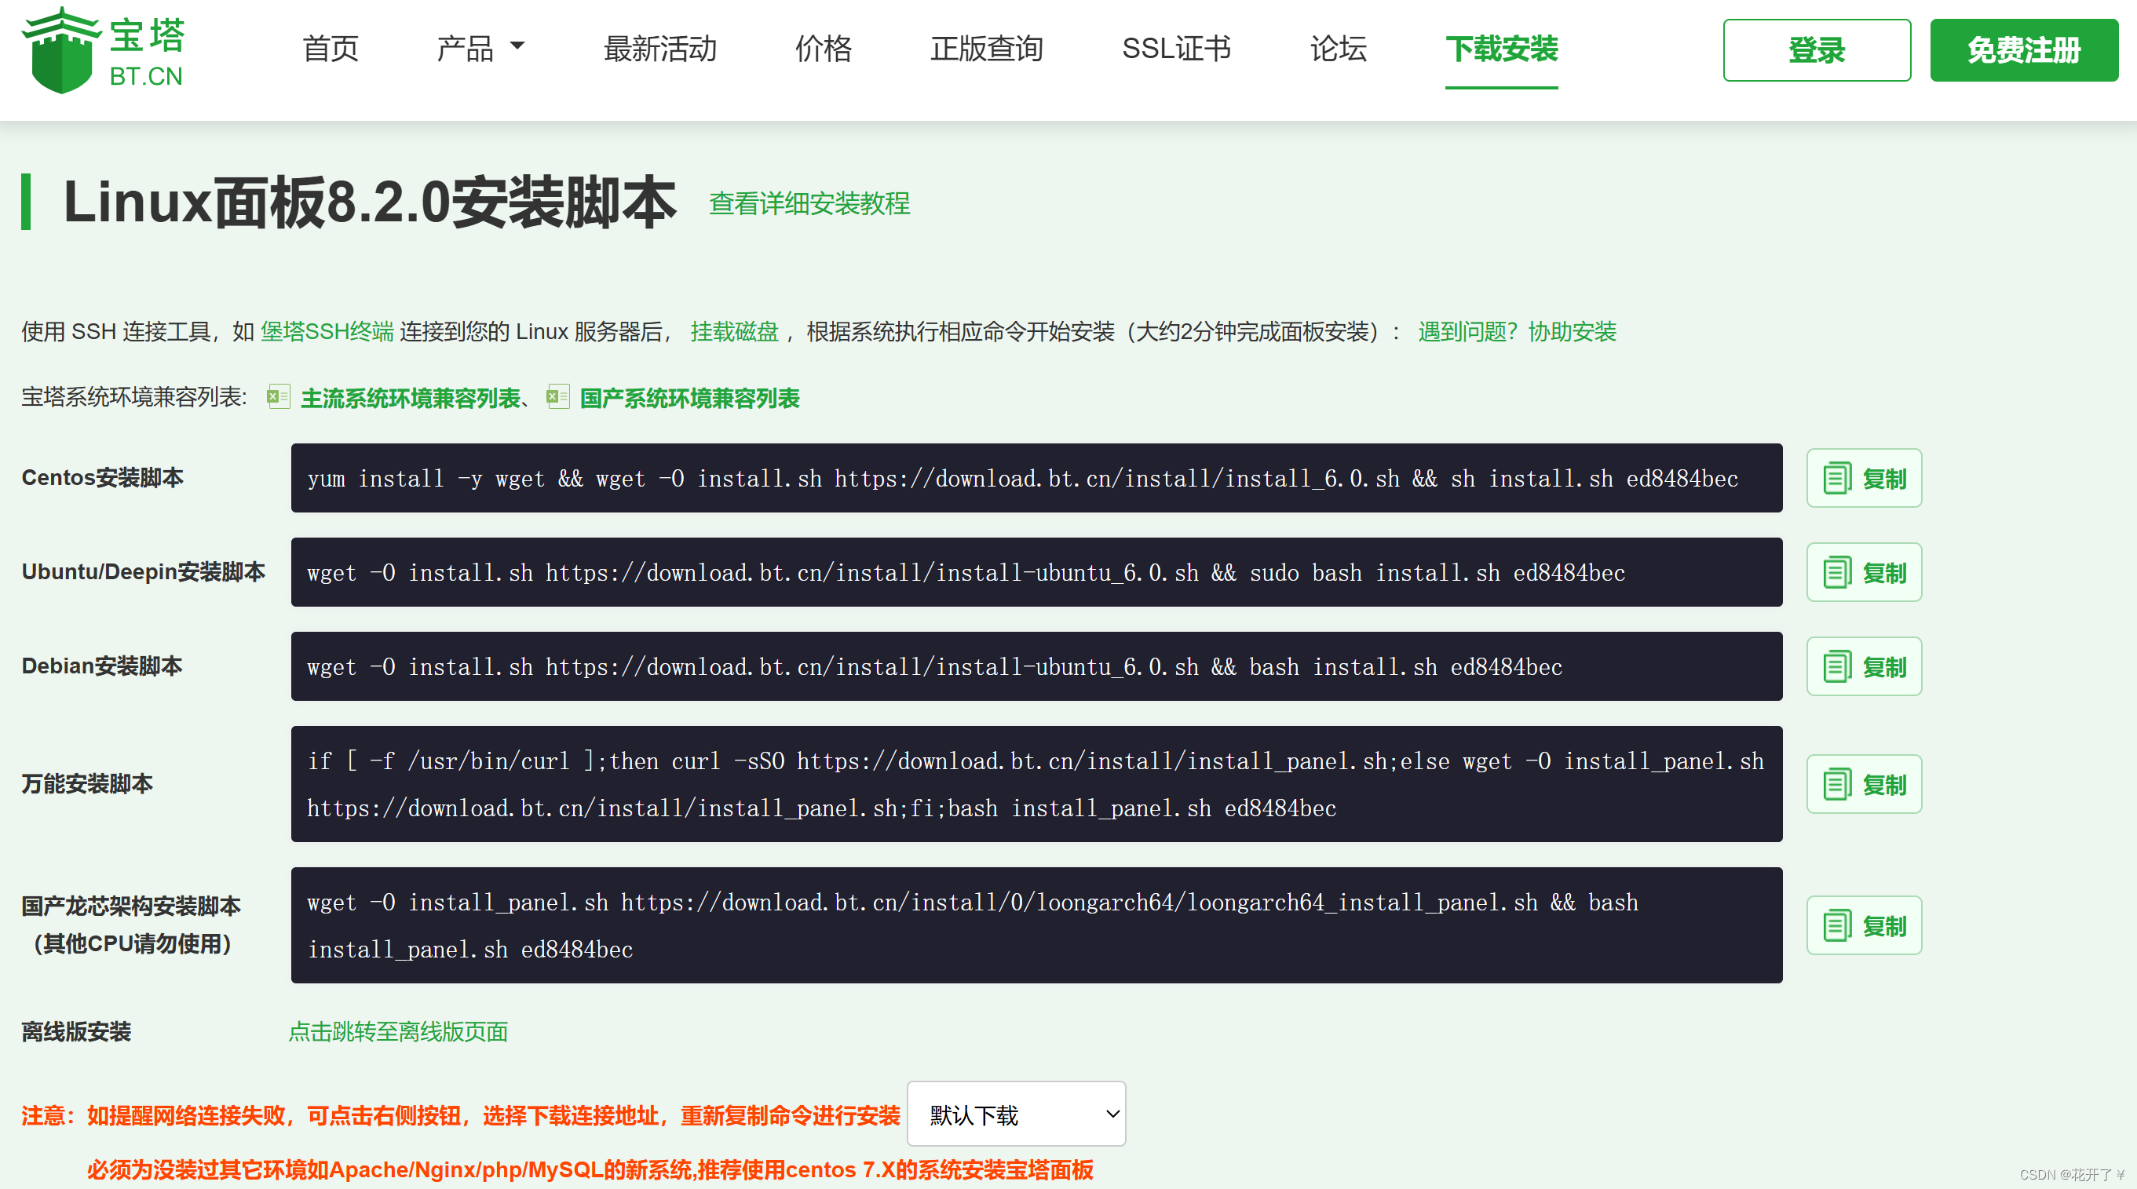The height and width of the screenshot is (1189, 2137).
Task: Click Excel icon for 主流系统环境兼容列表
Action: coord(278,397)
